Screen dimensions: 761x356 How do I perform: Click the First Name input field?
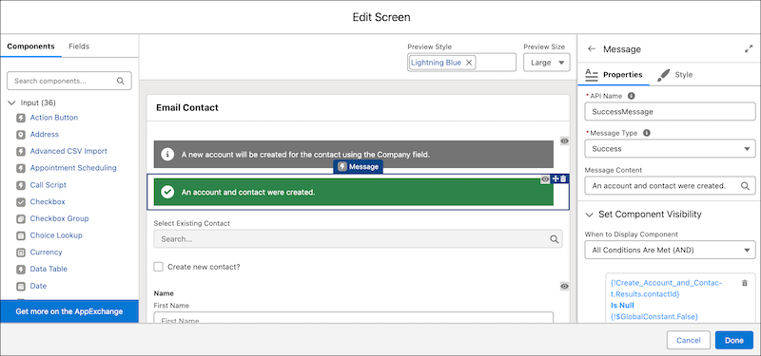[x=353, y=318]
